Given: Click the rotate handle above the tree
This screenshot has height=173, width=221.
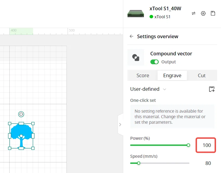Looking at the screenshot, I should (21, 114).
